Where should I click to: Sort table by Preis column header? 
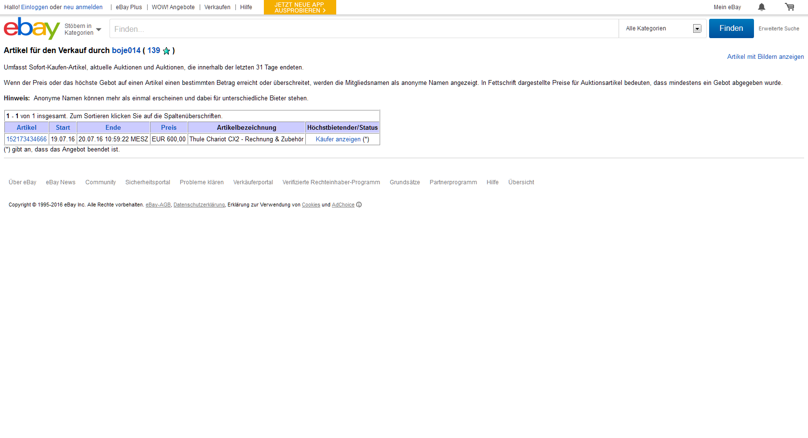pyautogui.click(x=168, y=128)
